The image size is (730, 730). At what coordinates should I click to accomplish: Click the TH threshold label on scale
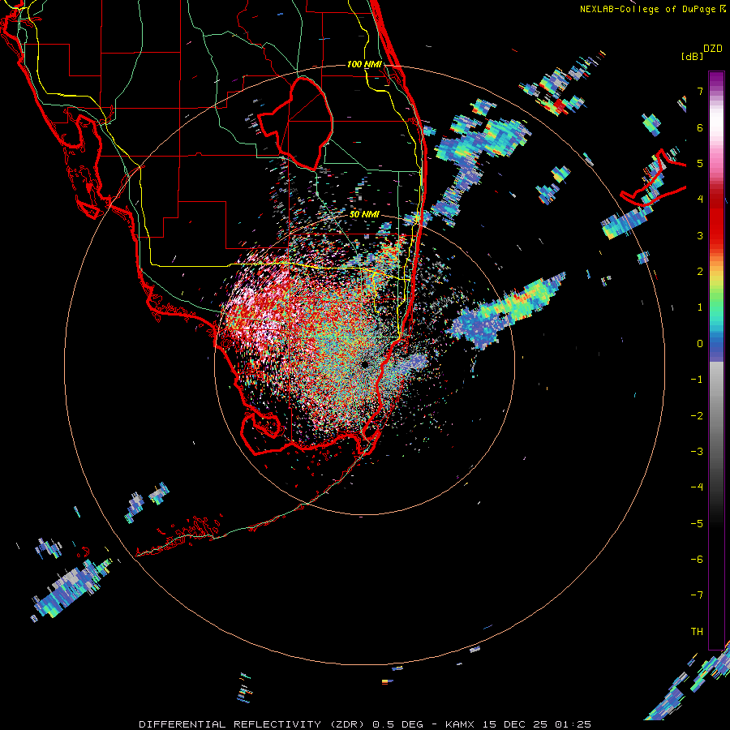pos(697,632)
